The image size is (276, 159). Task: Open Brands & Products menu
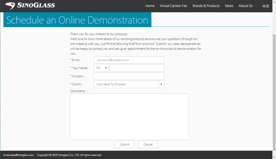pos(206,6)
